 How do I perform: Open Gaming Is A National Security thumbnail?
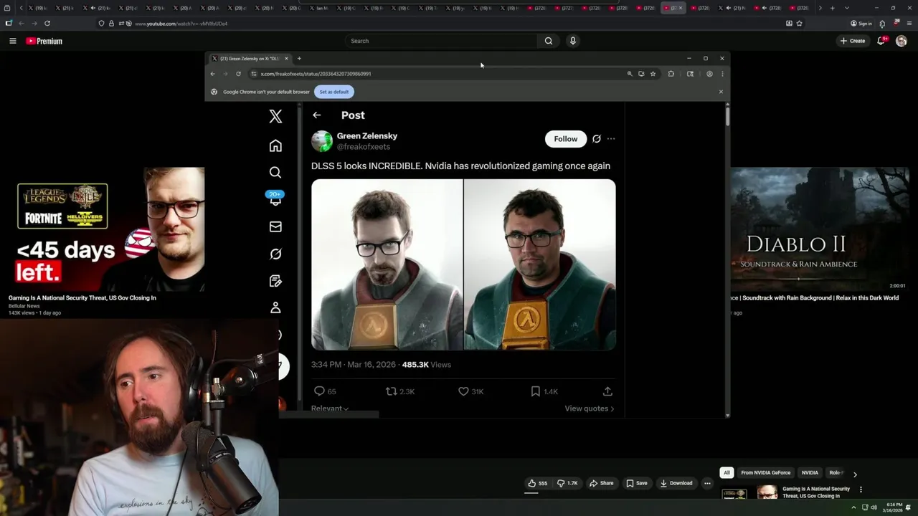click(107, 229)
